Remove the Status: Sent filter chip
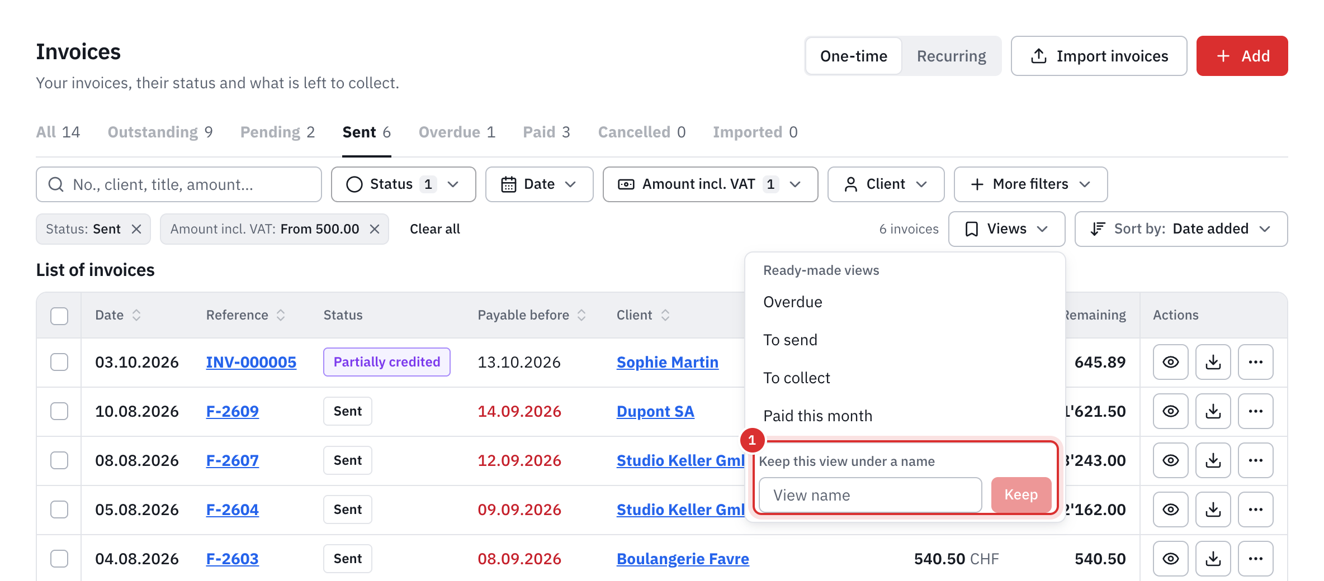The height and width of the screenshot is (581, 1324). (136, 229)
